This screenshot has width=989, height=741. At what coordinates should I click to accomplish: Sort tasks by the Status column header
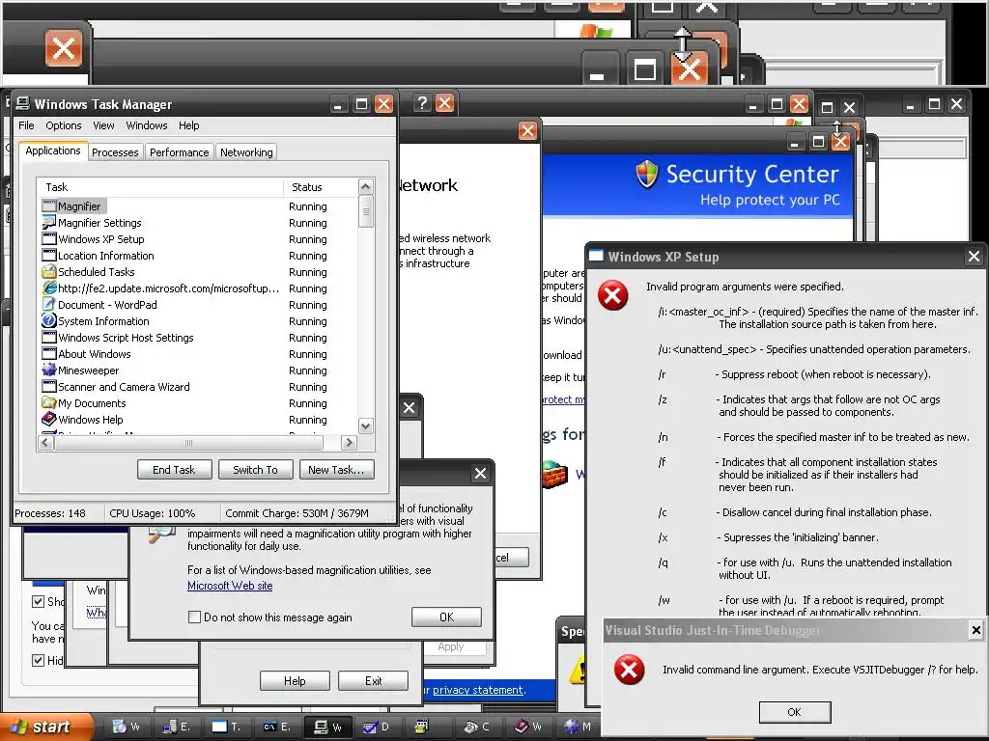click(x=320, y=187)
